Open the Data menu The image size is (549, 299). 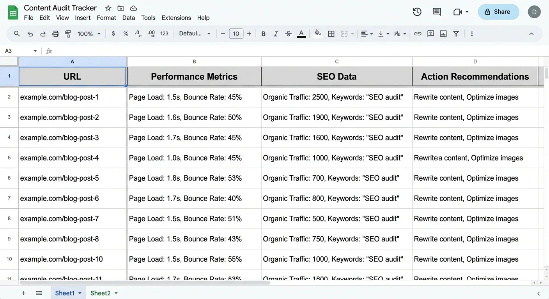[x=129, y=18]
